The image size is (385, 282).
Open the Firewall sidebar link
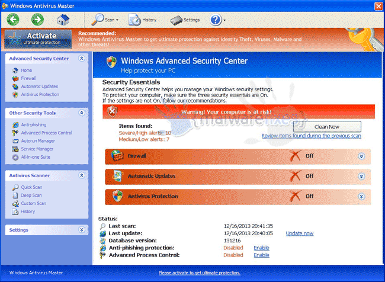[x=28, y=78]
